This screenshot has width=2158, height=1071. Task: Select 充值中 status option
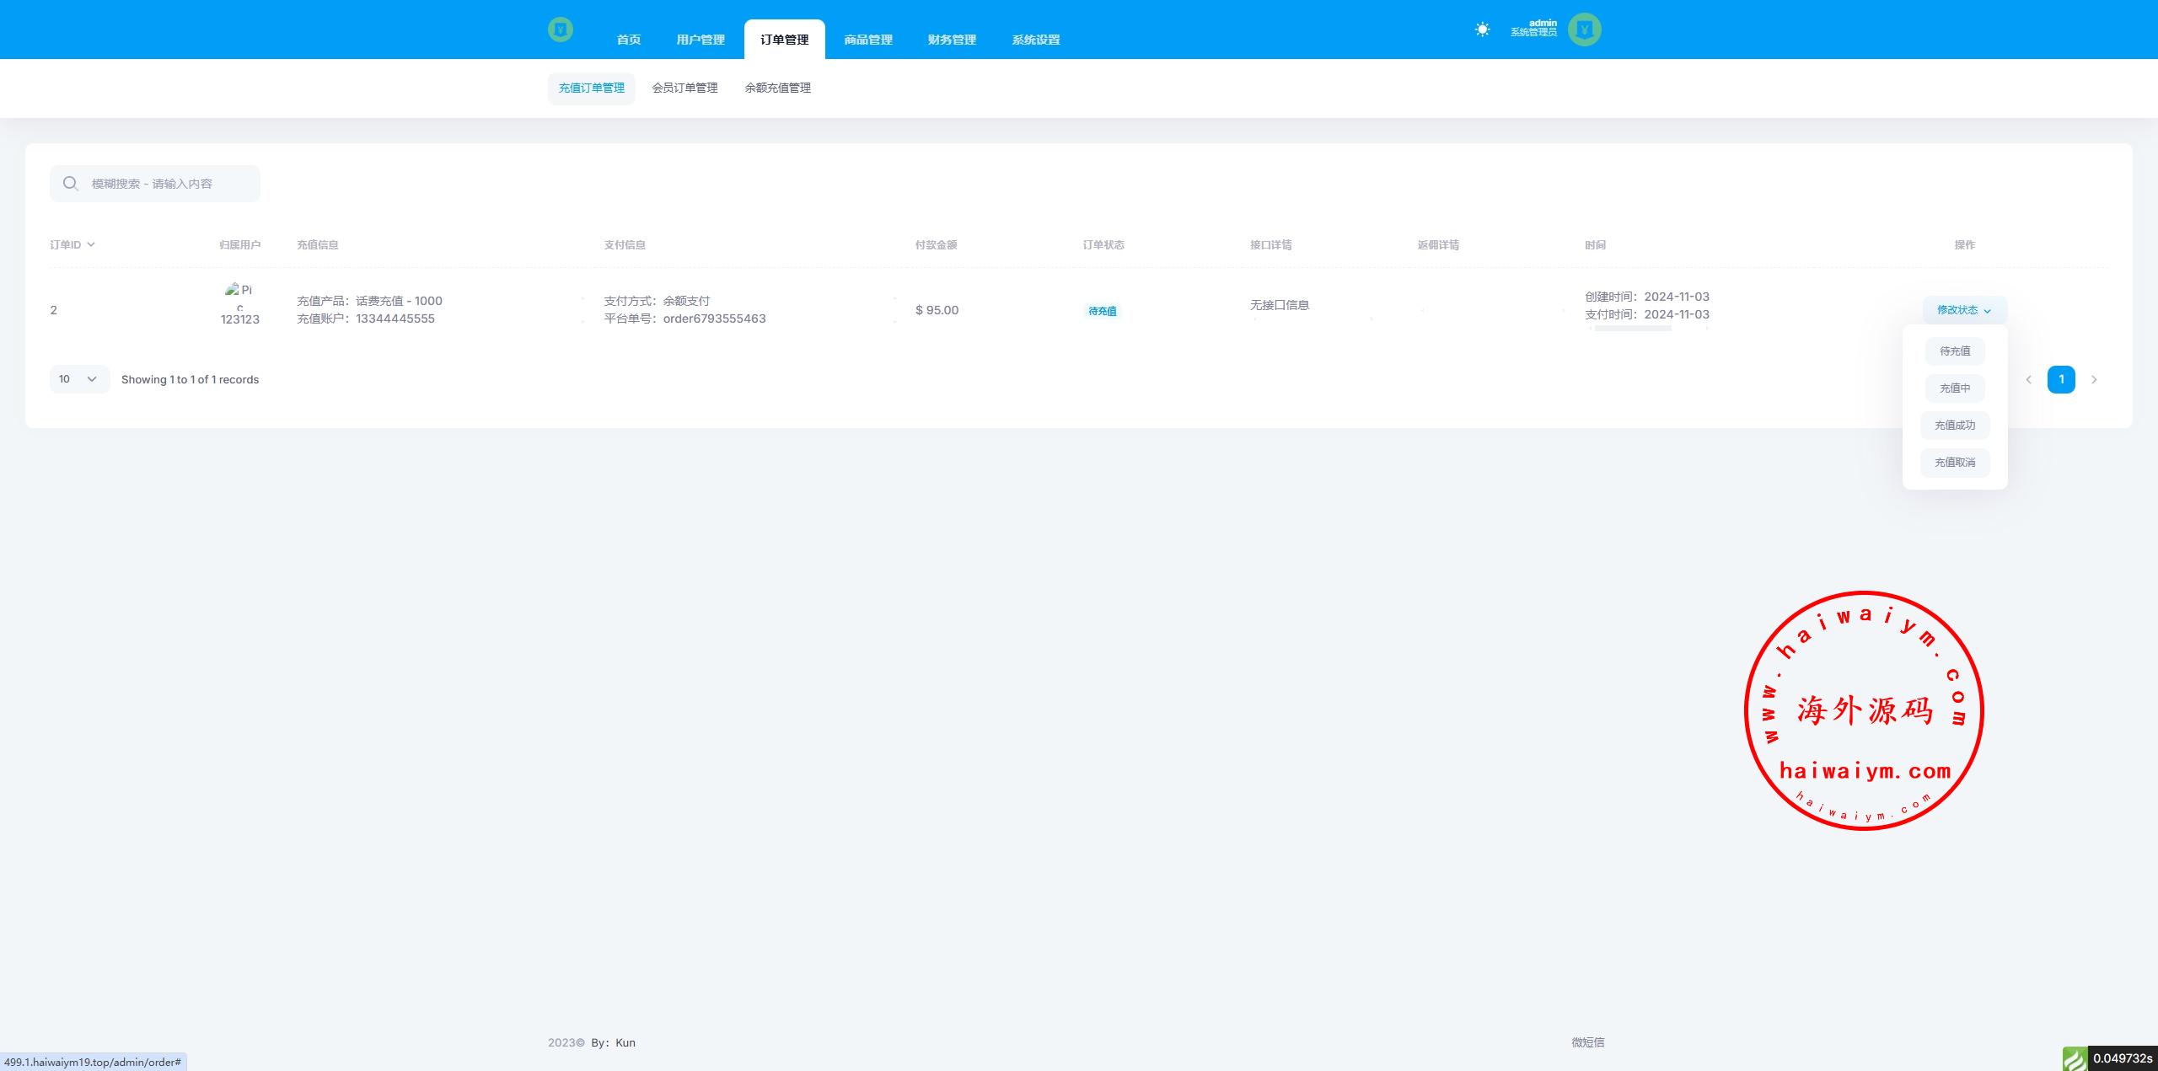point(1955,388)
